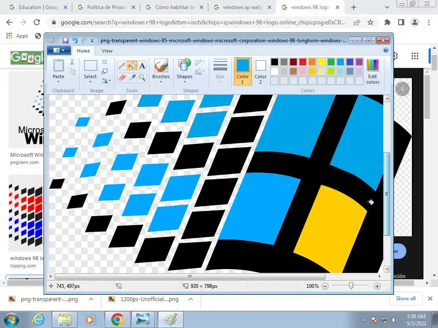This screenshot has width=438, height=328.
Task: Open Paint Help question mark icon
Action: point(386,50)
